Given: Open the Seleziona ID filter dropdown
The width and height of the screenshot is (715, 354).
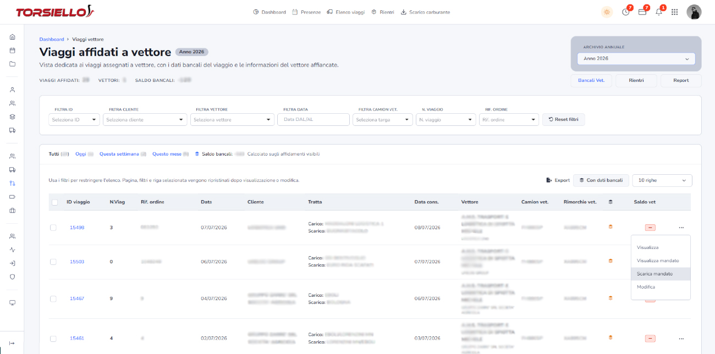Looking at the screenshot, I should [74, 119].
